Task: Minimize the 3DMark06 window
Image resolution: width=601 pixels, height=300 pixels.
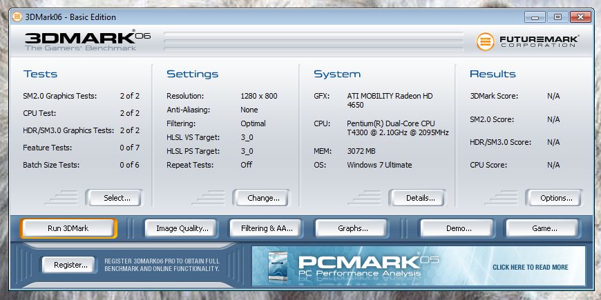Action: point(534,17)
